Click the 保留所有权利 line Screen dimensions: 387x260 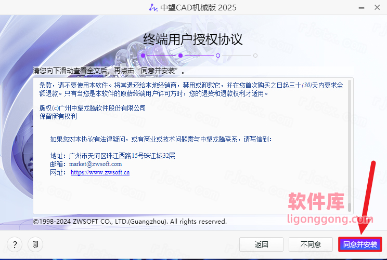click(x=58, y=116)
